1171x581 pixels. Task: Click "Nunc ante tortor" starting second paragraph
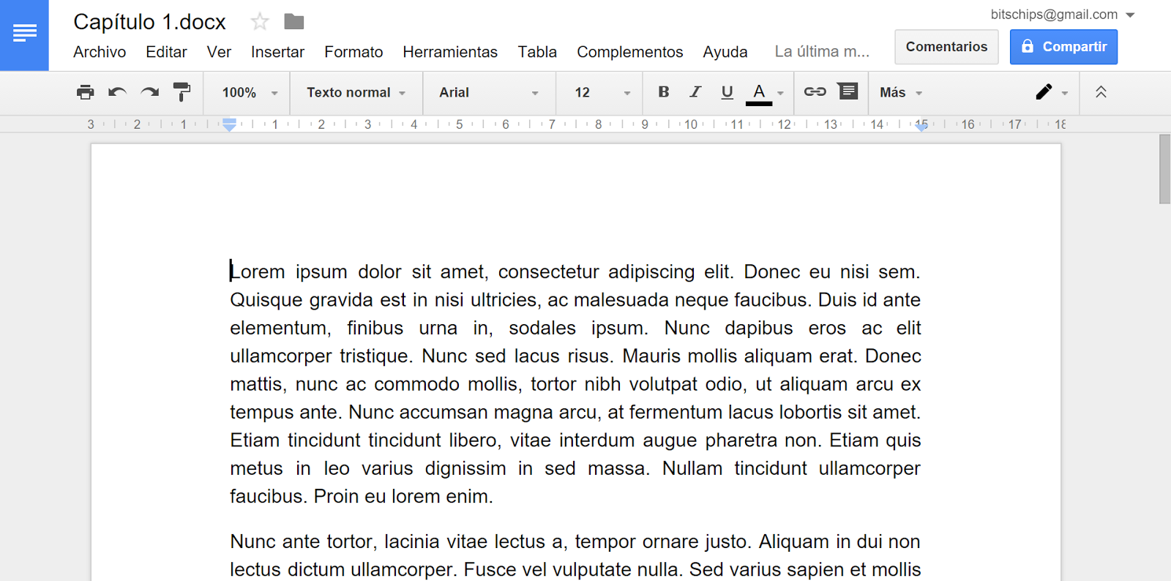pos(303,541)
